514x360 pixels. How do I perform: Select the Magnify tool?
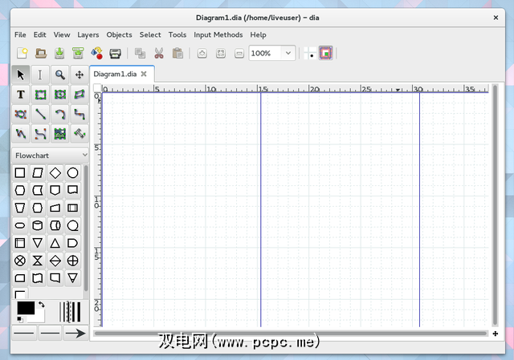59,75
